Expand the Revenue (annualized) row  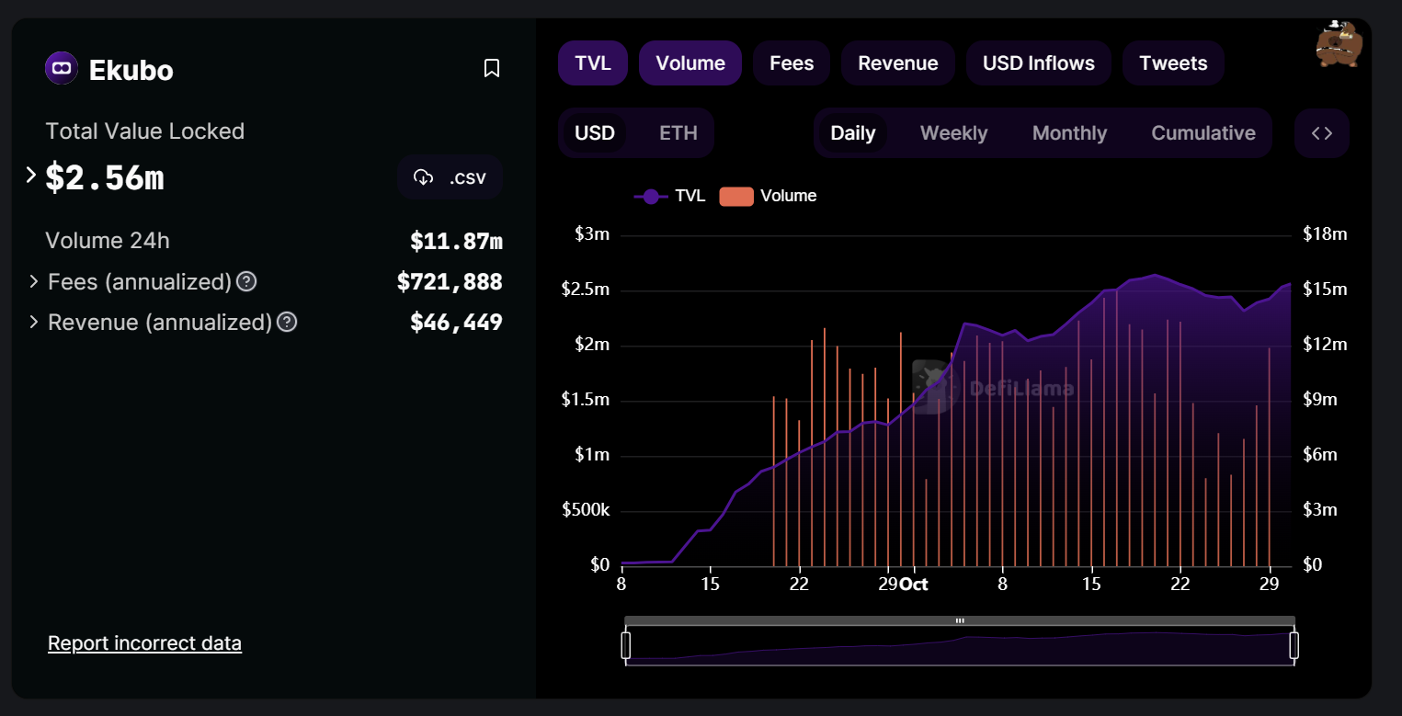[34, 322]
